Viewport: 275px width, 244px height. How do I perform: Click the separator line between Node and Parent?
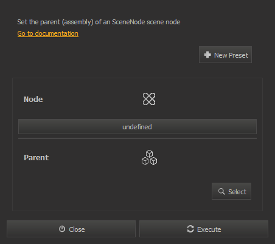(137, 138)
